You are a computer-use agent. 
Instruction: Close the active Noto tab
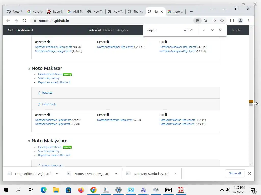[161, 12]
